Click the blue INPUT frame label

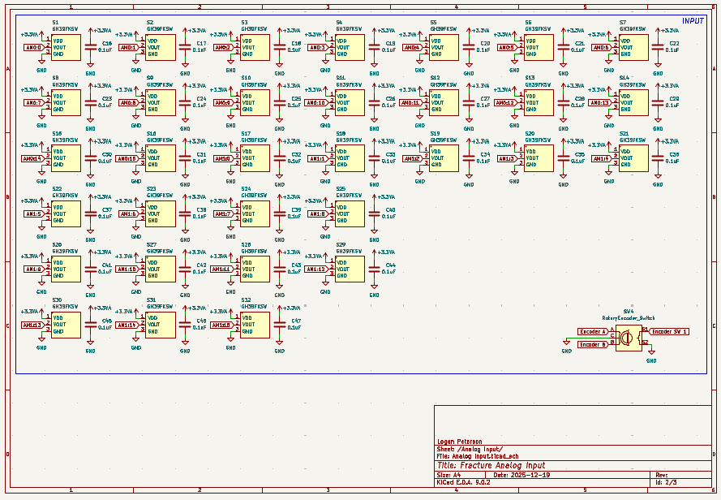(x=693, y=21)
